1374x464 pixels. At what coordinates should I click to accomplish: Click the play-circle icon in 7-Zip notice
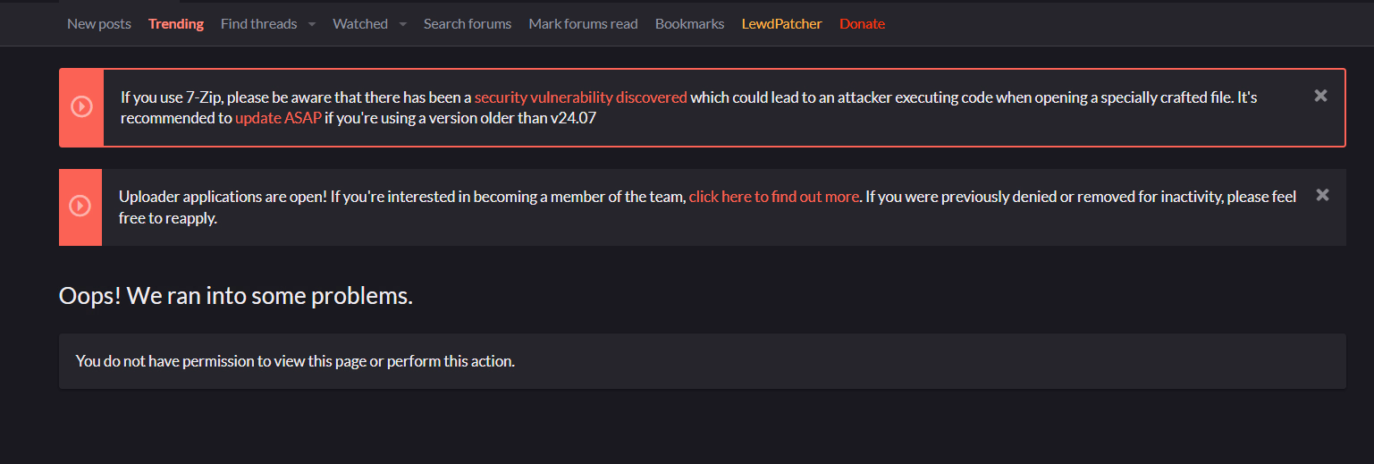[x=81, y=107]
